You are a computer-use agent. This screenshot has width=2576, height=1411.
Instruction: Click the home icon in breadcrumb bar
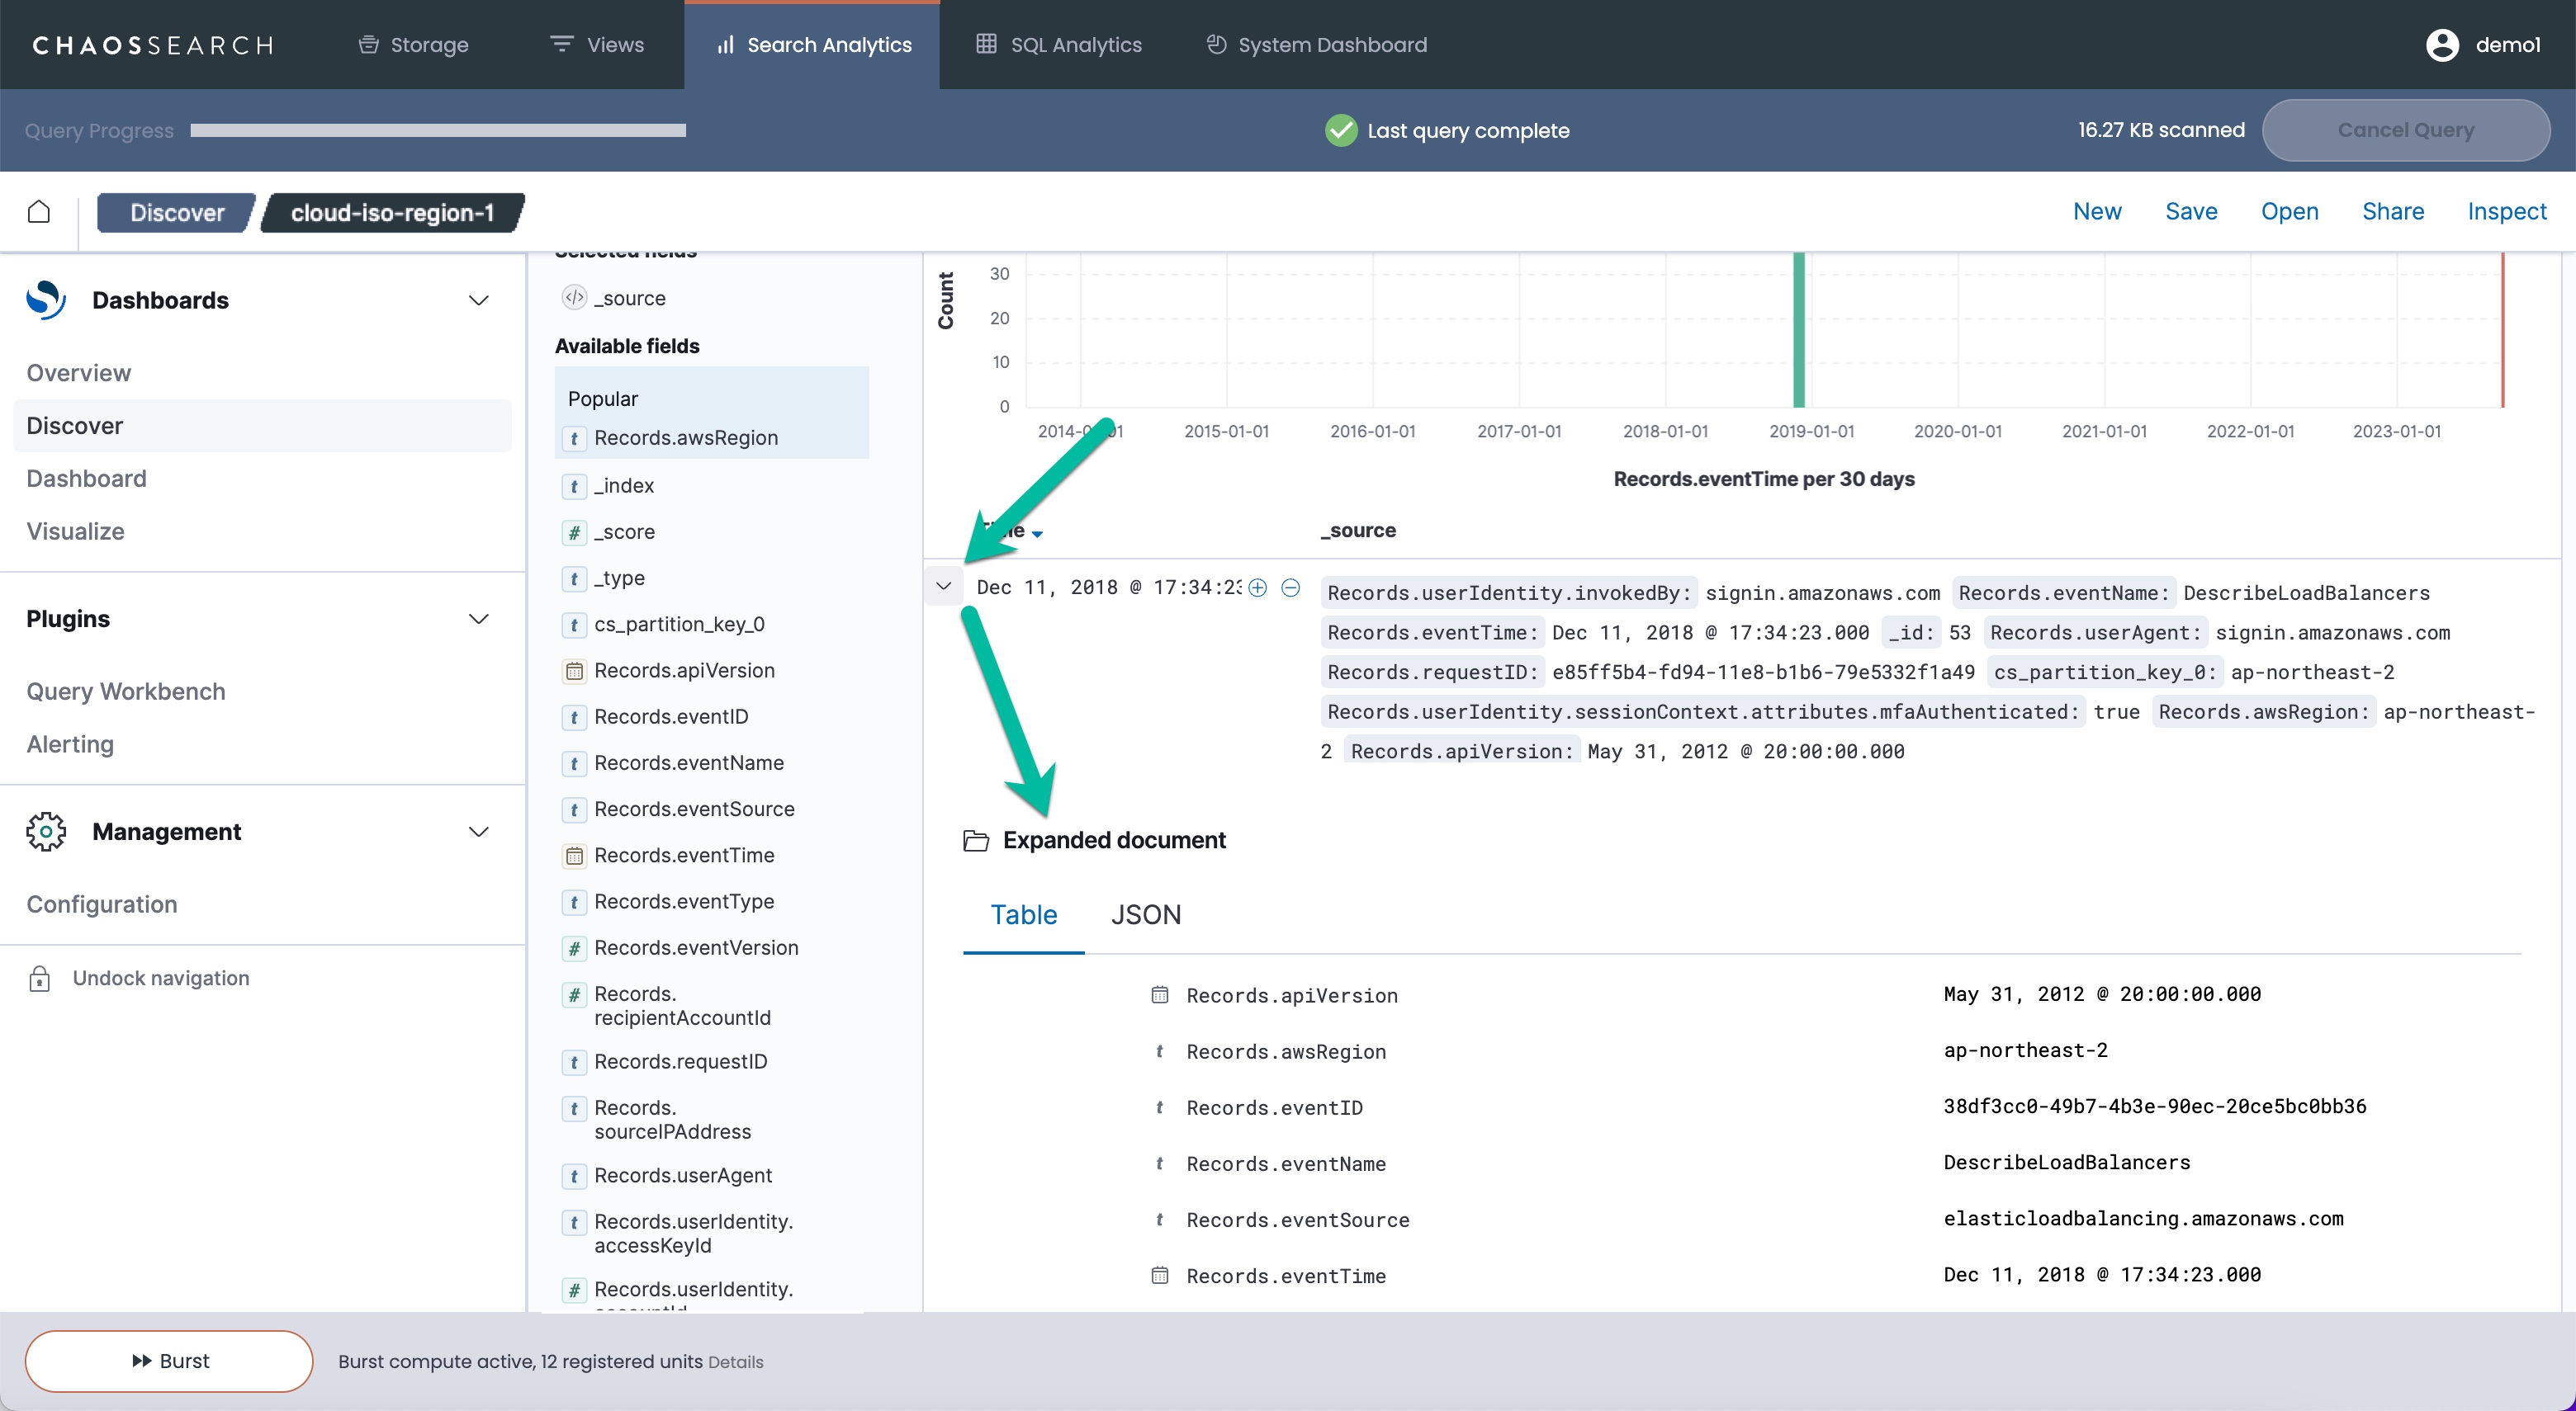(x=38, y=212)
